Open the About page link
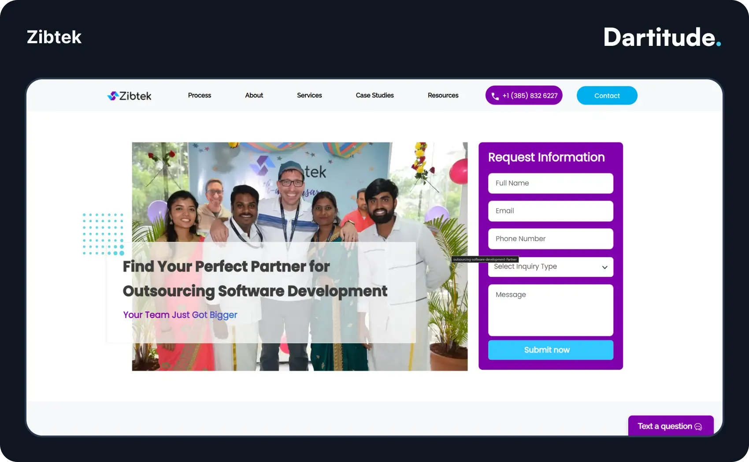 [x=254, y=95]
